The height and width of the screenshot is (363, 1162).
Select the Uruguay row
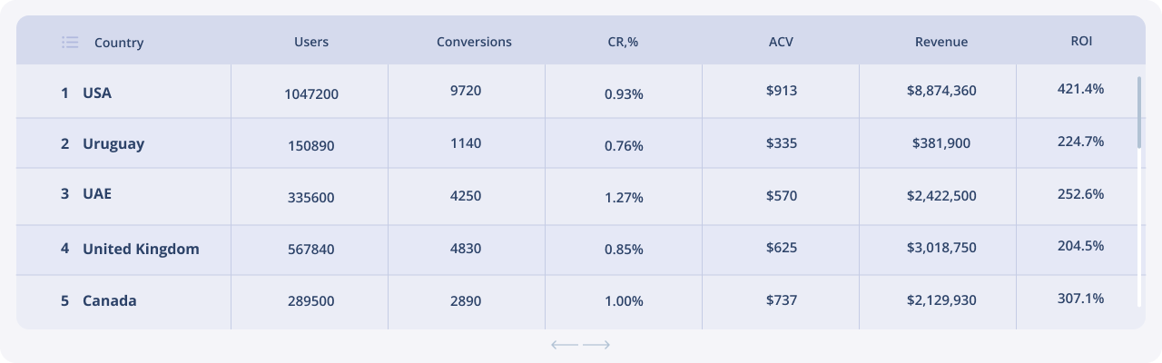113,143
